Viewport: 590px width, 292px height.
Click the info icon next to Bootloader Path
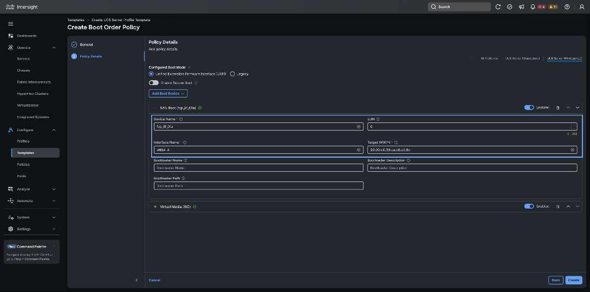click(183, 178)
